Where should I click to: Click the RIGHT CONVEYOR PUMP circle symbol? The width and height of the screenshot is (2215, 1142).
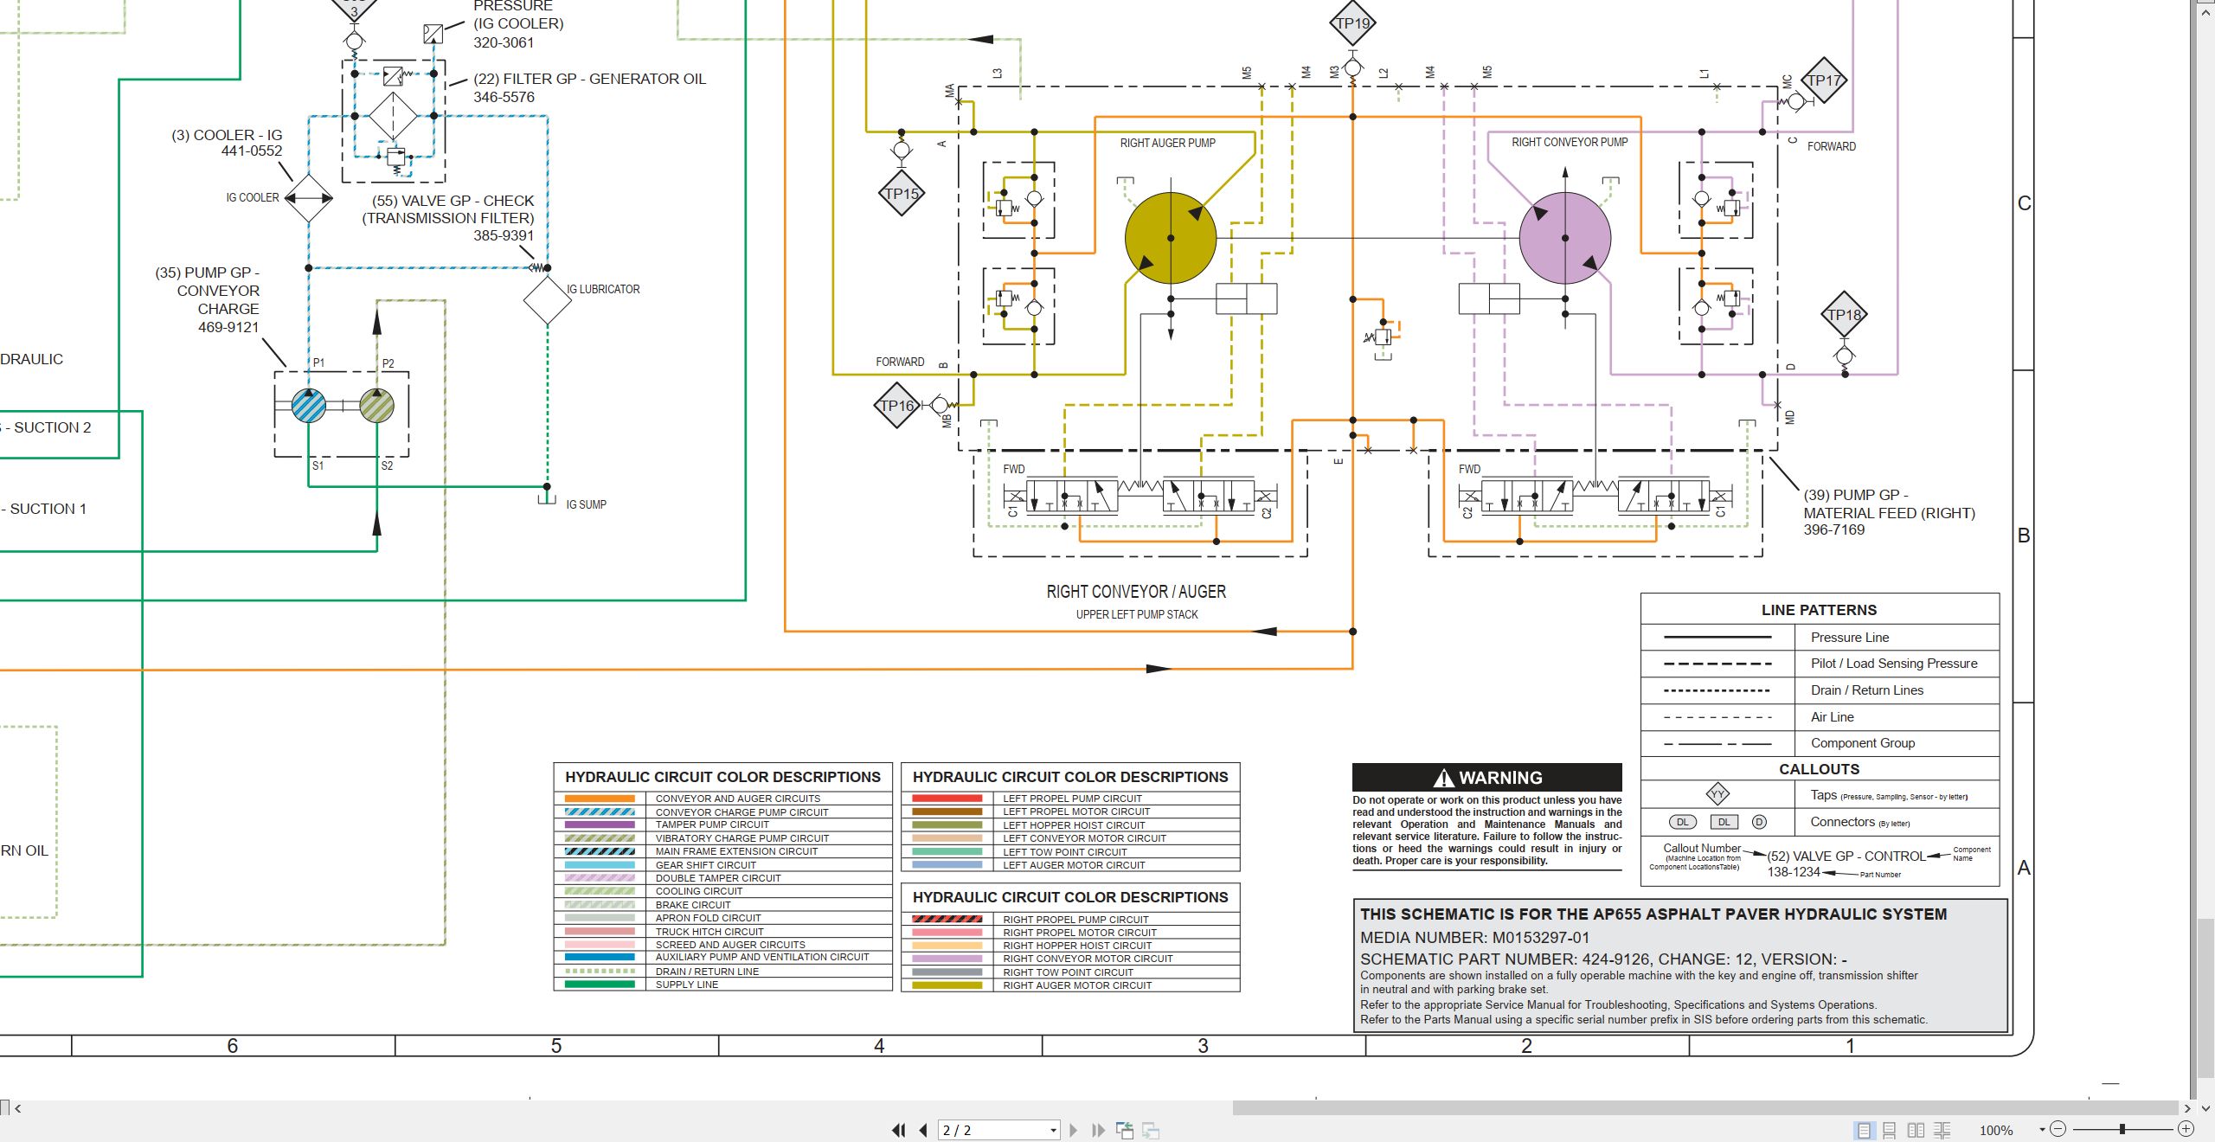(1565, 238)
